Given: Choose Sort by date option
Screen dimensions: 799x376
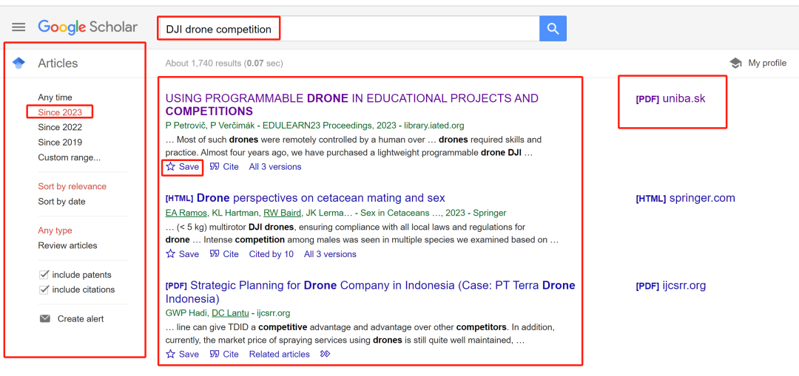Looking at the screenshot, I should 61,202.
